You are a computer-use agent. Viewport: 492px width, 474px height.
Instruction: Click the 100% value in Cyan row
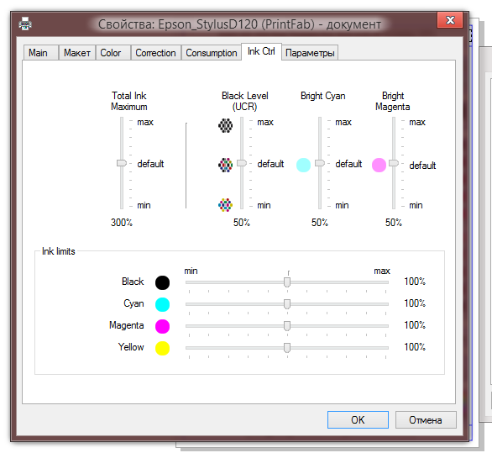tap(415, 303)
